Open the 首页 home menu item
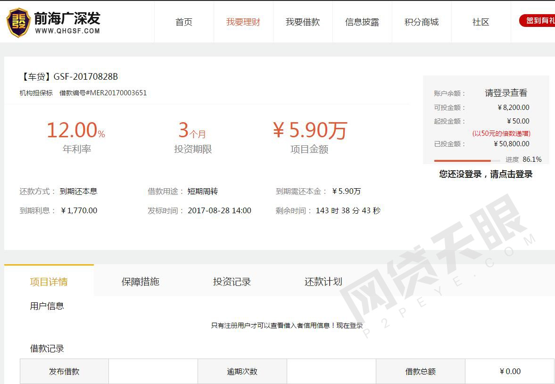 [184, 22]
